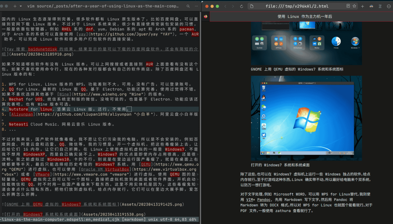
Task: Open the masked-face extension icon in browser toolbar
Action: (x=371, y=6)
